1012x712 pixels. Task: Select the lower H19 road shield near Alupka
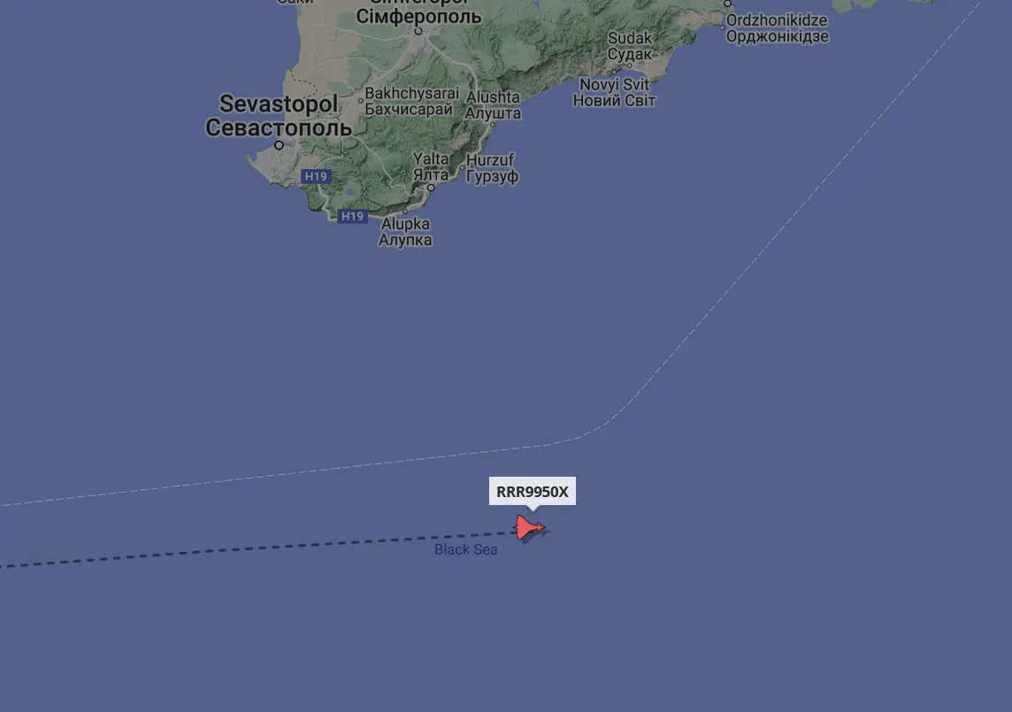352,216
